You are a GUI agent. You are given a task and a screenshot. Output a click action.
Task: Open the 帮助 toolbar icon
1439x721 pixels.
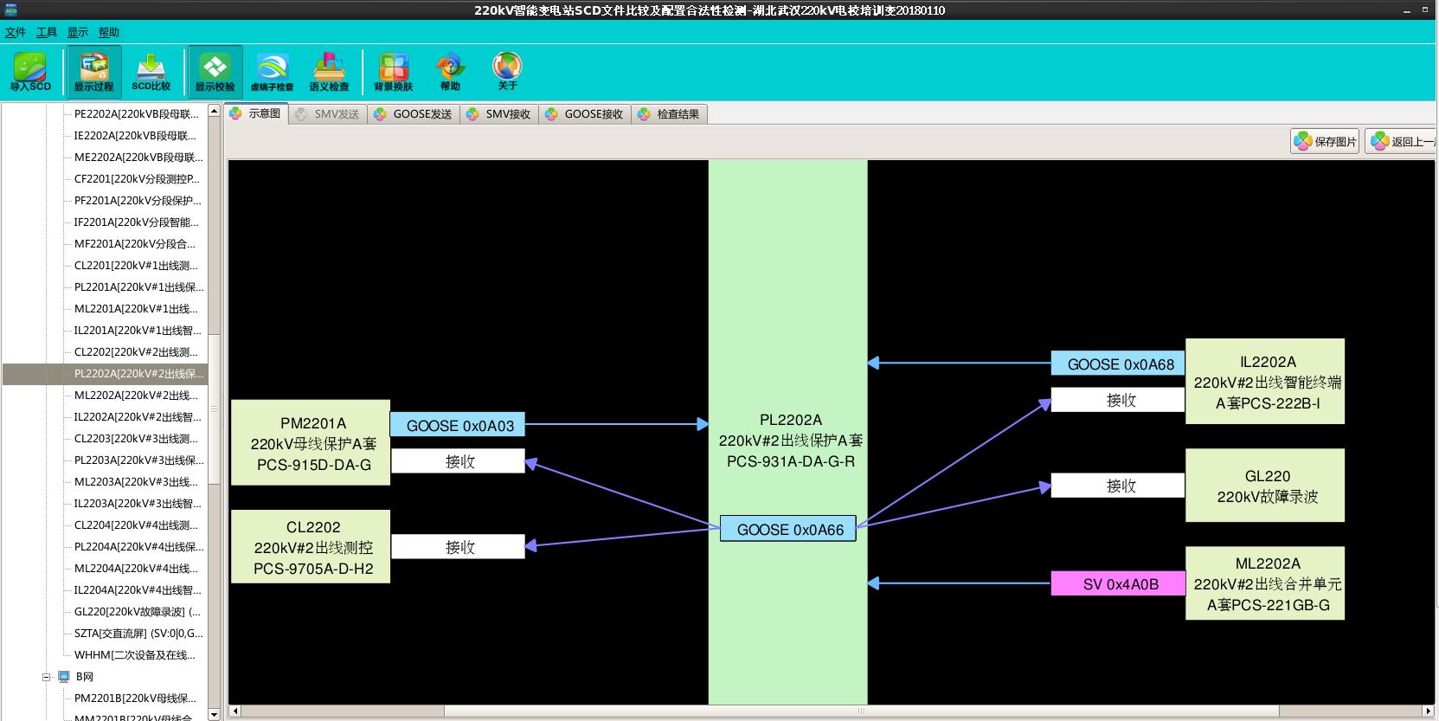coord(450,71)
